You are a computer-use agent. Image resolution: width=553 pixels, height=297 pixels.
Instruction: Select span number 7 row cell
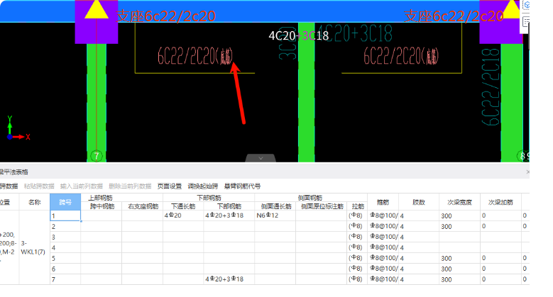[65, 279]
